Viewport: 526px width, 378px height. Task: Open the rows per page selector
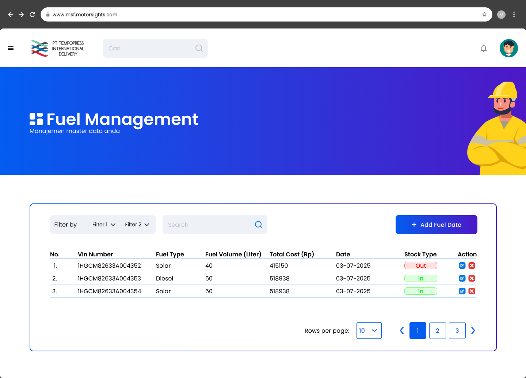[x=369, y=331]
